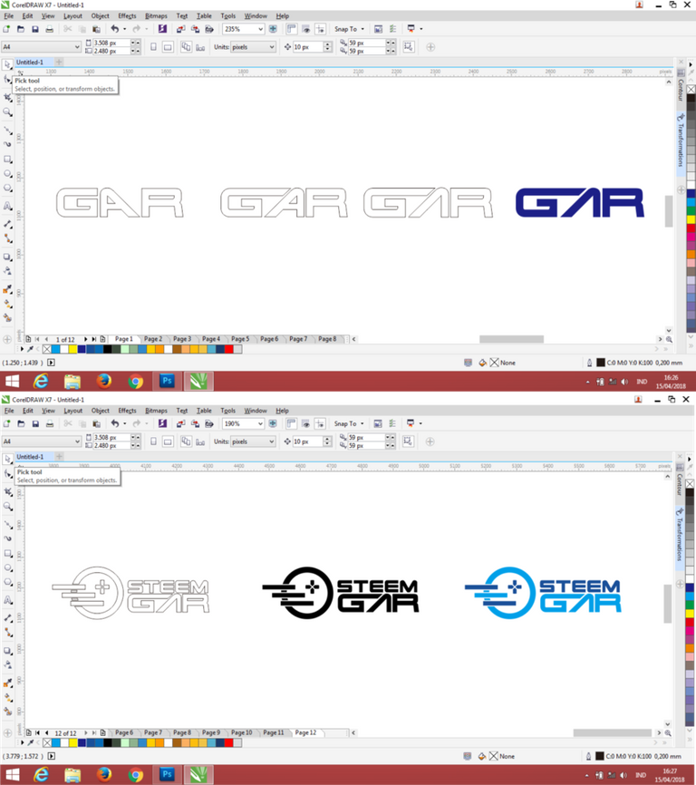Toggle Current Page layout button in upper window
This screenshot has height=785, width=696.
coord(200,47)
